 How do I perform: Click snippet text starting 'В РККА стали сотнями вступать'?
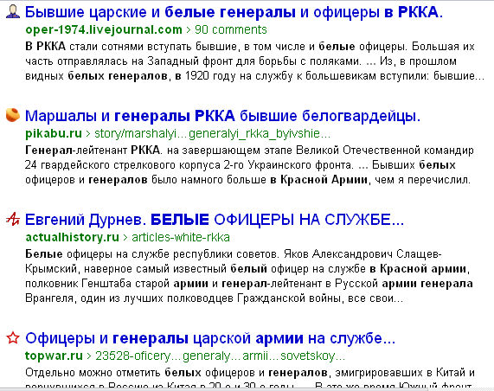click(250, 47)
